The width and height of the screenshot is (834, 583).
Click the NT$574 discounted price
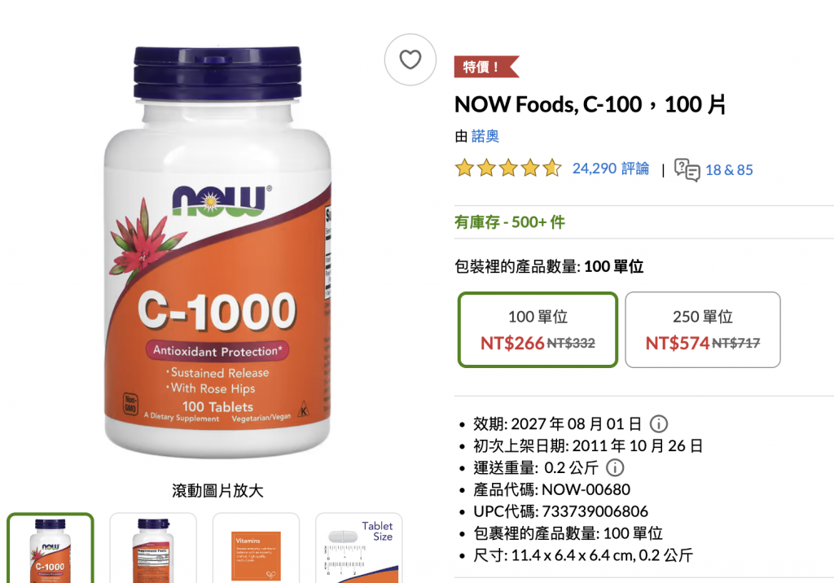click(x=677, y=343)
